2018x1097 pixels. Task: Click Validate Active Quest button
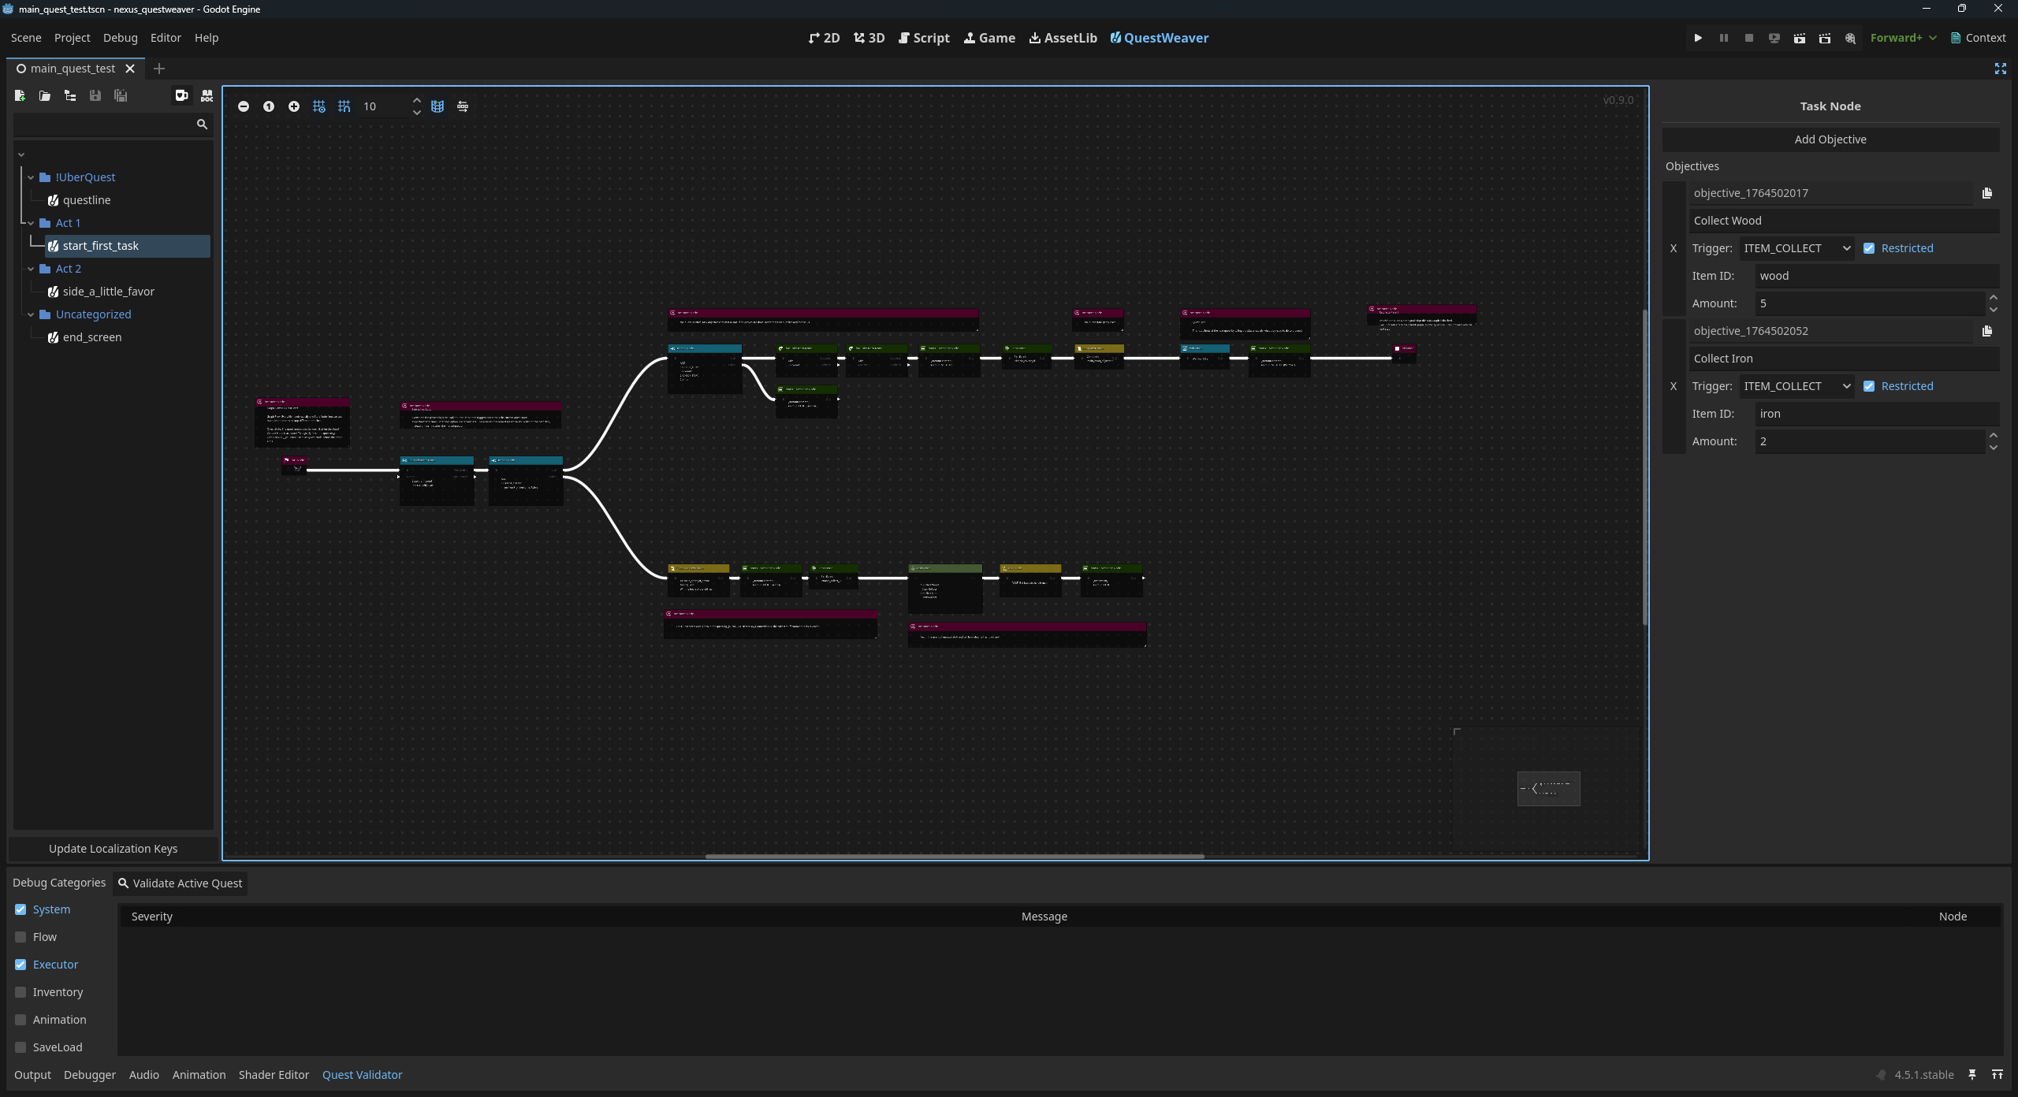click(x=181, y=883)
